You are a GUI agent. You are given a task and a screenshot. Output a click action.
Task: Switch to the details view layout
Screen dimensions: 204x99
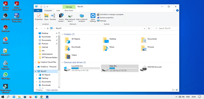[x=173, y=90]
